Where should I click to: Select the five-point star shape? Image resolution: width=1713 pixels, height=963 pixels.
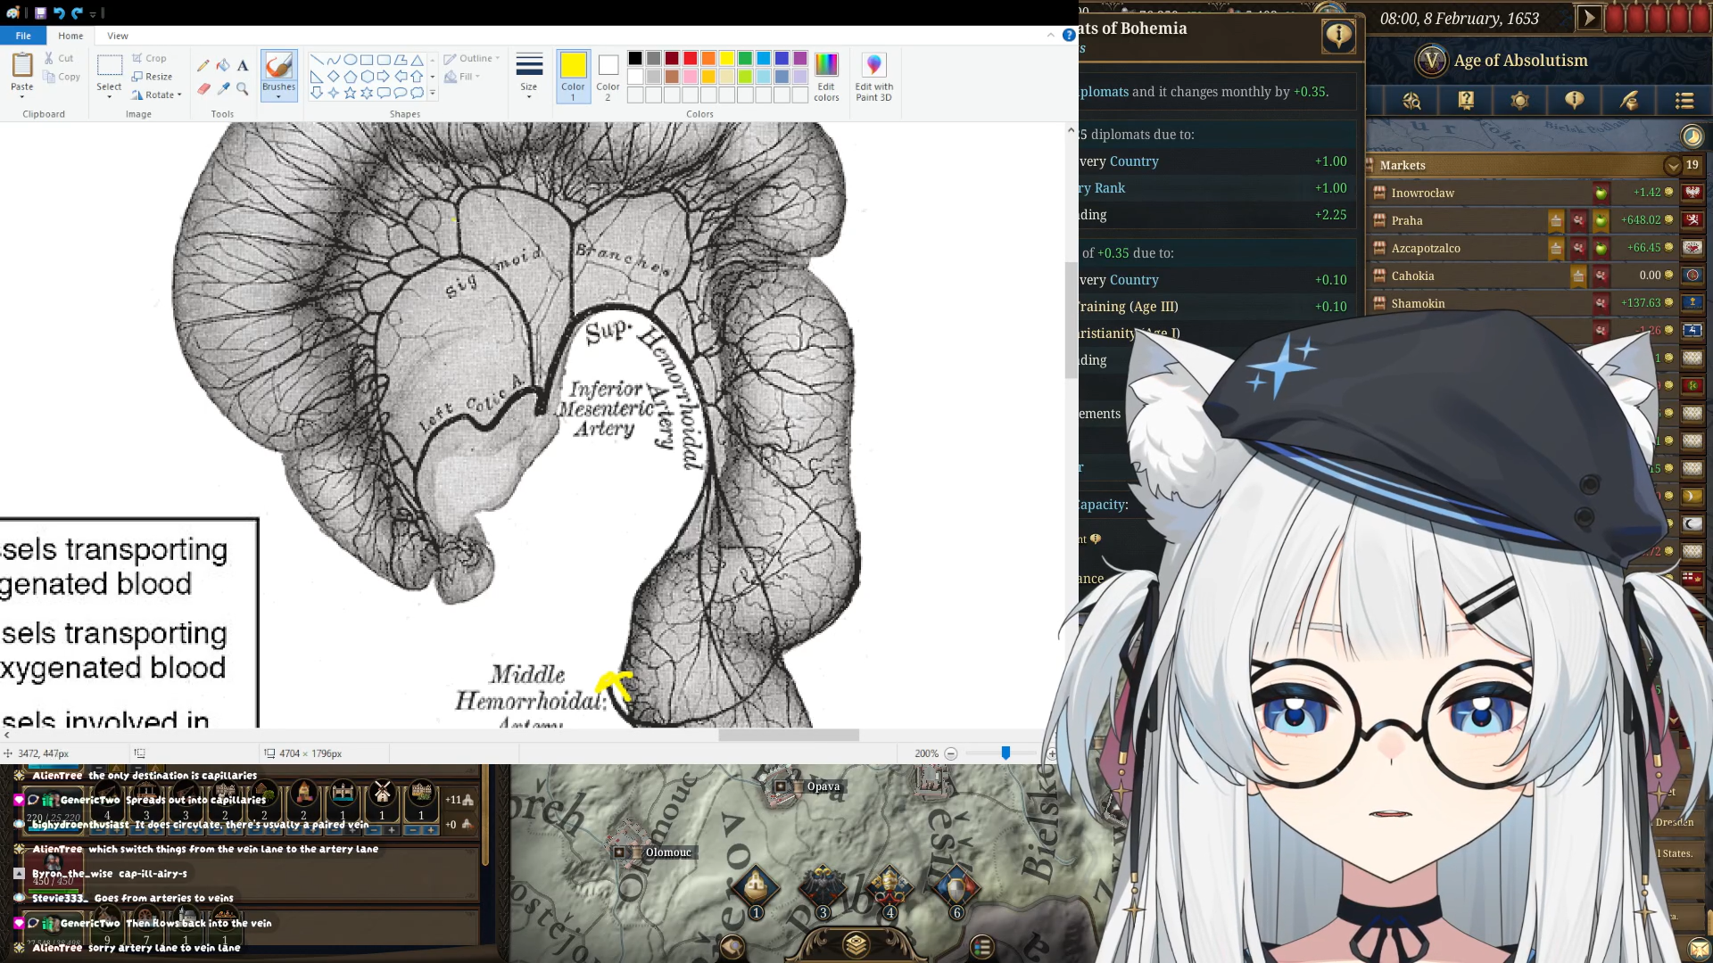coord(350,93)
